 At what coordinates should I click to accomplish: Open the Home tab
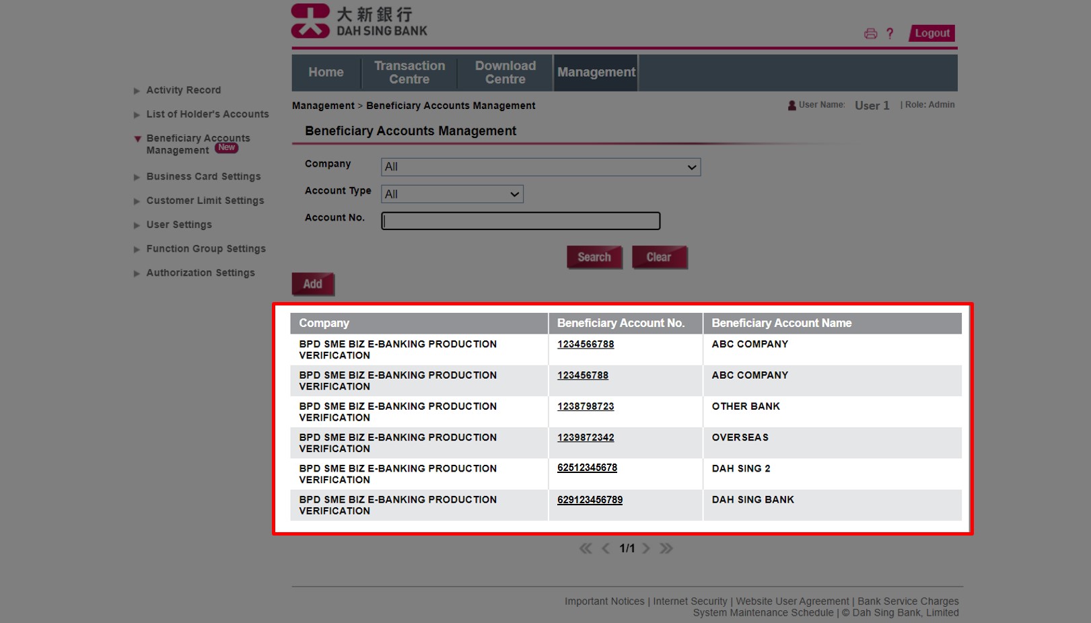326,73
